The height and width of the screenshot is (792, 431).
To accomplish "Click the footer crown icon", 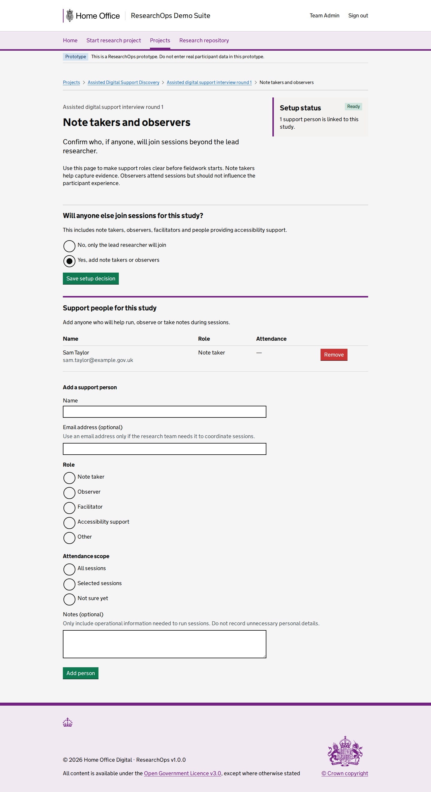I will tap(67, 722).
